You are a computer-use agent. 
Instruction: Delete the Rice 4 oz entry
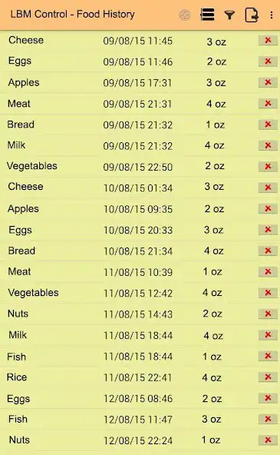coord(268,377)
